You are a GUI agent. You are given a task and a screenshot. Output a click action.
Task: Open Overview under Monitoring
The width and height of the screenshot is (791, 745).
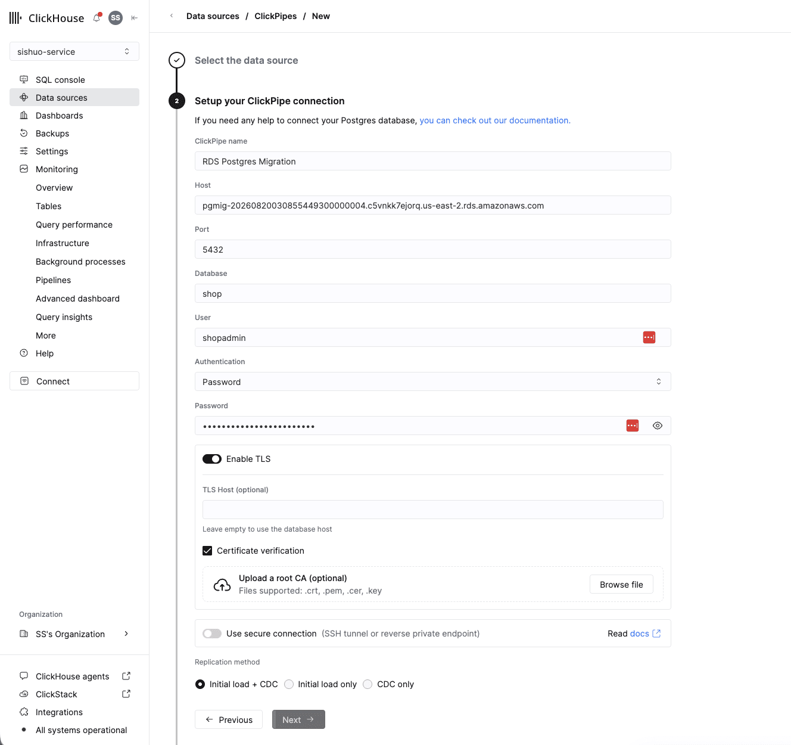[x=54, y=188]
